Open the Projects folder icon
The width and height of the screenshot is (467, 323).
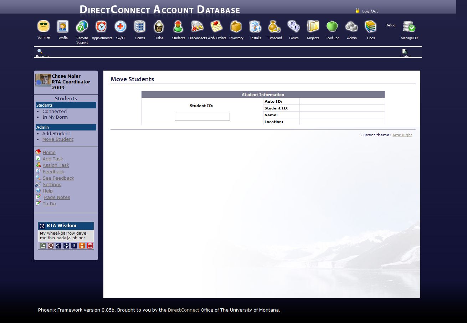tap(313, 26)
